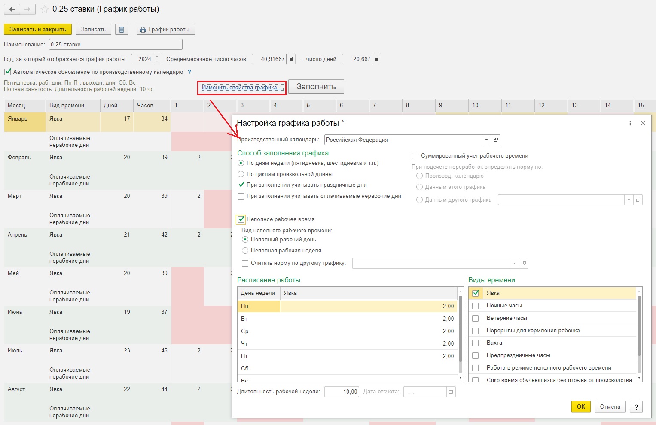This screenshot has height=425, width=656.
Task: Check Перерывы для кормления ребенка
Action: (476, 331)
